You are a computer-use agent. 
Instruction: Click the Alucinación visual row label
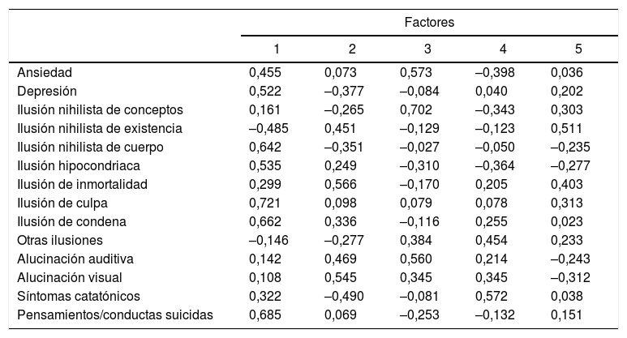(69, 277)
